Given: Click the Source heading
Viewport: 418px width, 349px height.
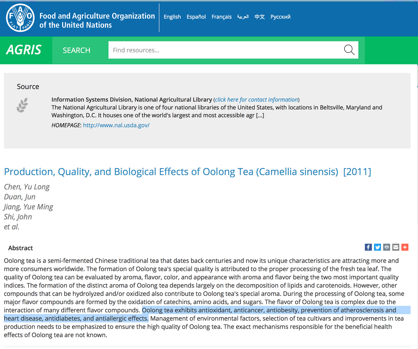Looking at the screenshot, I should pyautogui.click(x=28, y=87).
